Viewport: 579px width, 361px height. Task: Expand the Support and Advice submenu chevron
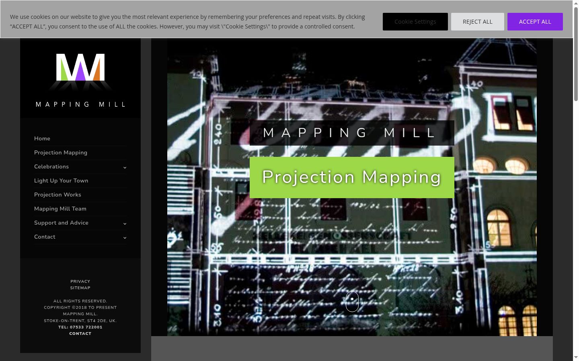click(125, 223)
